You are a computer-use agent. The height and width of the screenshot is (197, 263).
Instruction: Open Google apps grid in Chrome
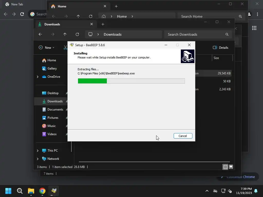254,28
